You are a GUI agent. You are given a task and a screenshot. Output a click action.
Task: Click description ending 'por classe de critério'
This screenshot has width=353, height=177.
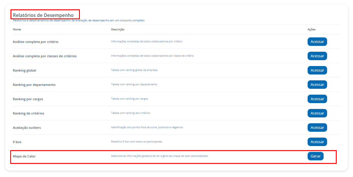coord(152,56)
